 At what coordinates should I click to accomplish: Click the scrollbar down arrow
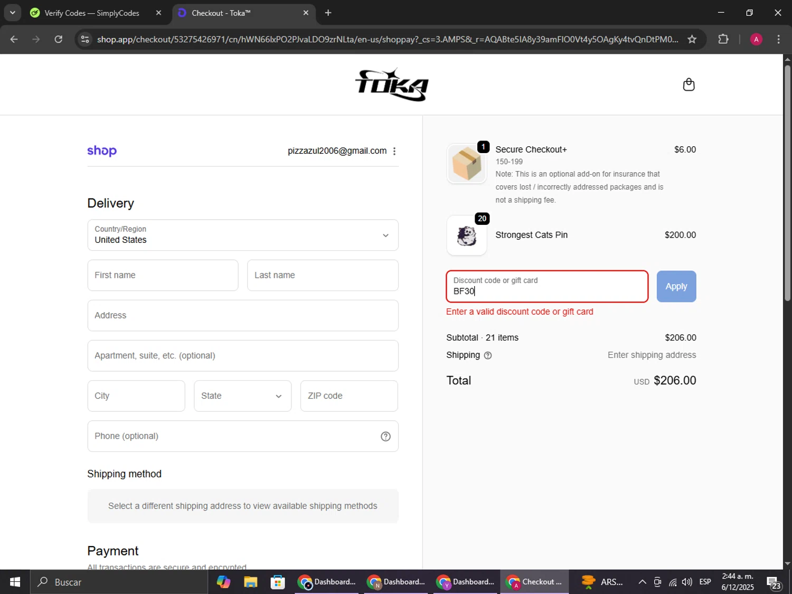[787, 564]
